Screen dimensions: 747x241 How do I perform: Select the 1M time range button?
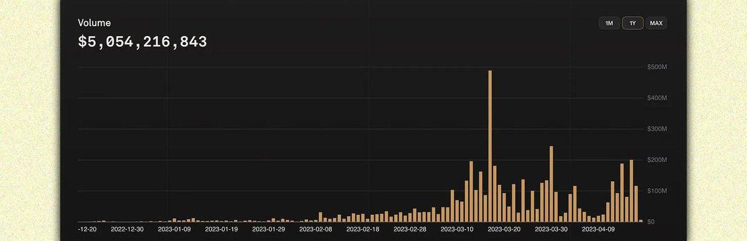coord(609,23)
